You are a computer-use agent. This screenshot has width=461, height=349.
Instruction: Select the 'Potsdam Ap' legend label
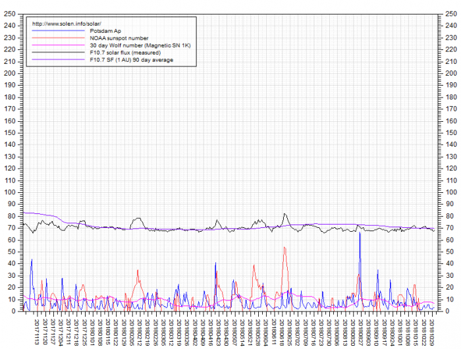pyautogui.click(x=105, y=30)
